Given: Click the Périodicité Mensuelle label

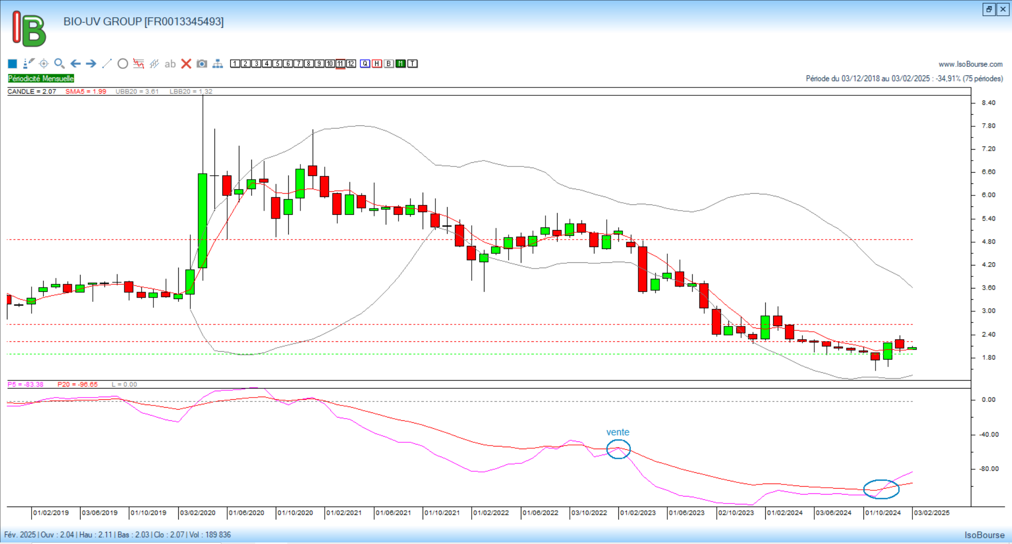Looking at the screenshot, I should coord(41,78).
